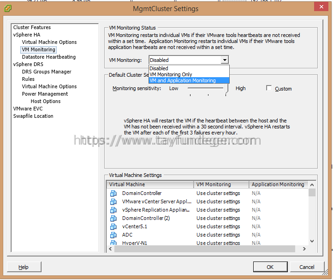Select VMware EVC in the tree

tap(28, 109)
